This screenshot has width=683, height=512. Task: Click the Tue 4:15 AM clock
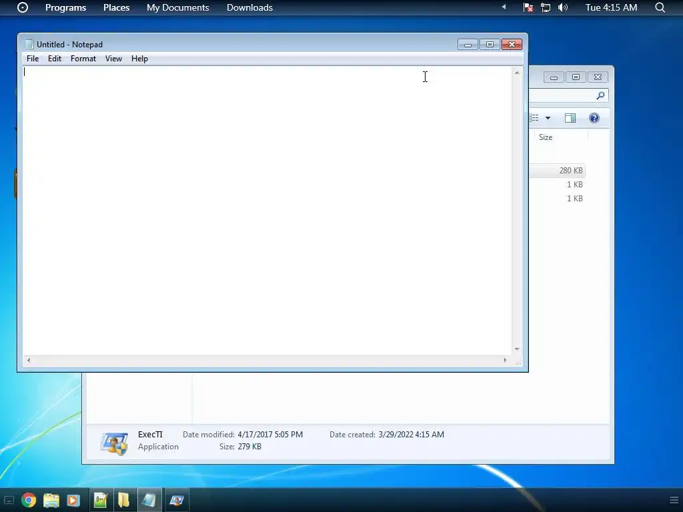(x=611, y=7)
